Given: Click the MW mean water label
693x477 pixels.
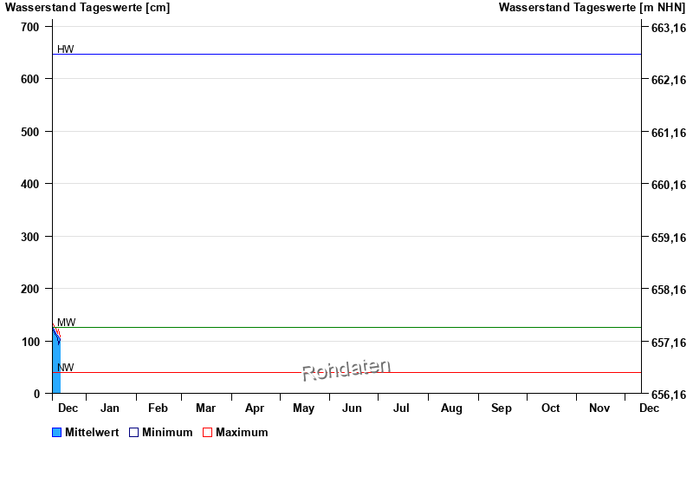Looking at the screenshot, I should click(x=67, y=323).
